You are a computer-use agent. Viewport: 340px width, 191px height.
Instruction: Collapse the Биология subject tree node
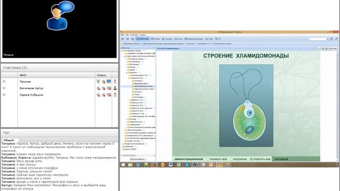point(126,73)
